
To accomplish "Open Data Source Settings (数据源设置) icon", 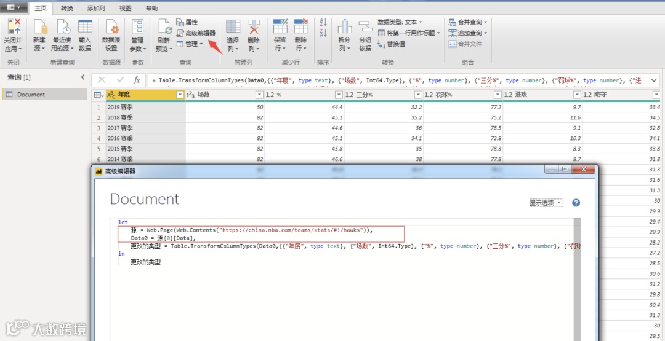I will point(111,28).
